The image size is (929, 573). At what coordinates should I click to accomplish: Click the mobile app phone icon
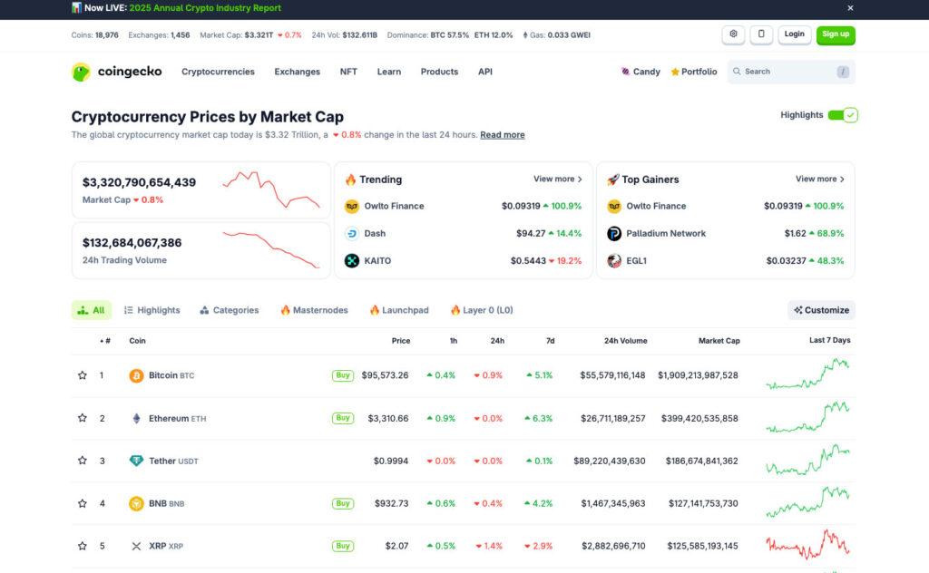pos(762,34)
